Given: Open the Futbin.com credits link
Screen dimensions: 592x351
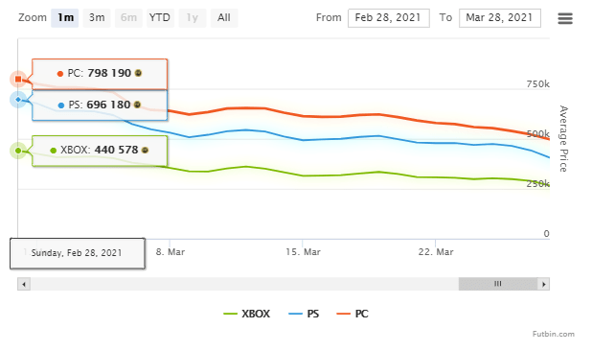Looking at the screenshot, I should (554, 334).
